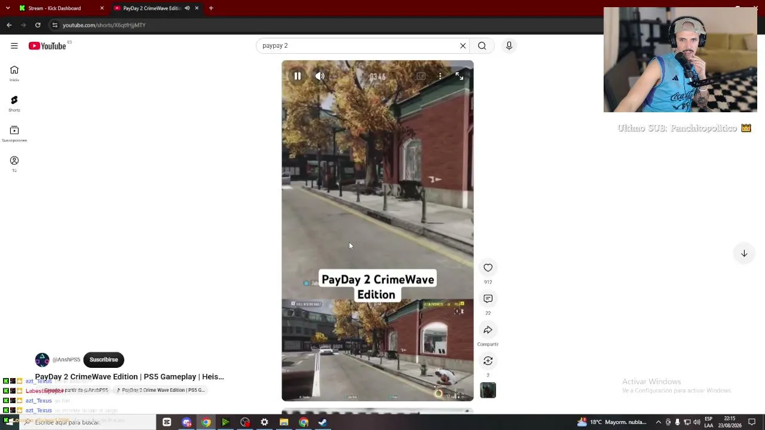Screen dimensions: 765x430
Task: Open the Windows notification center
Action: [752, 422]
